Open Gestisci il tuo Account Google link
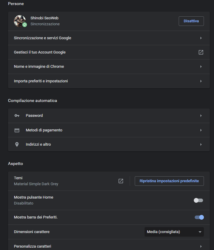 click(x=40, y=52)
